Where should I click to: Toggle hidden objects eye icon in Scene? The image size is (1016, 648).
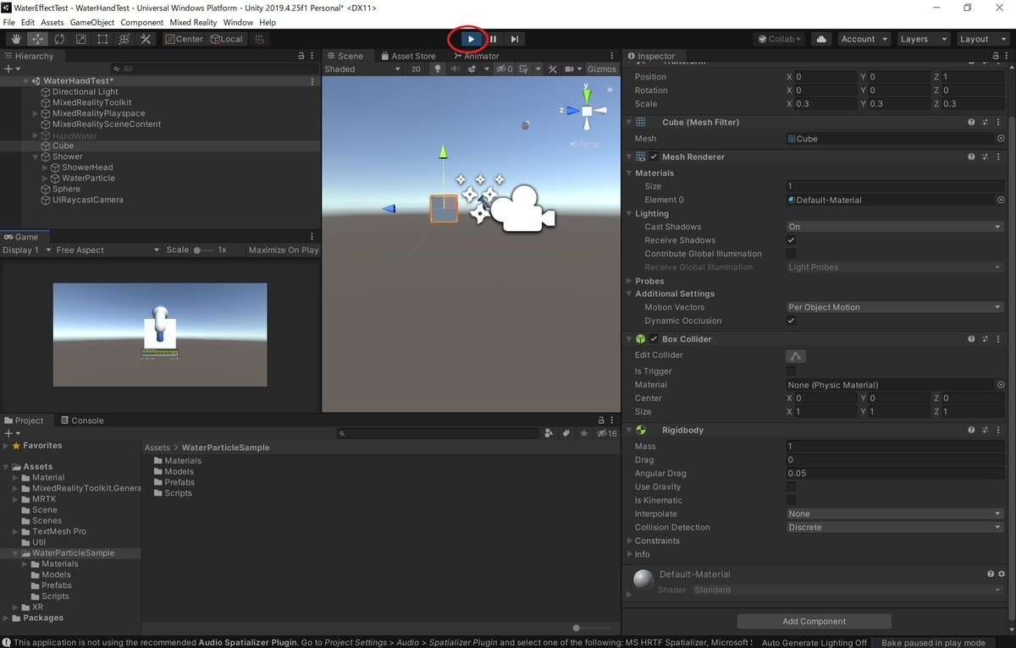505,69
